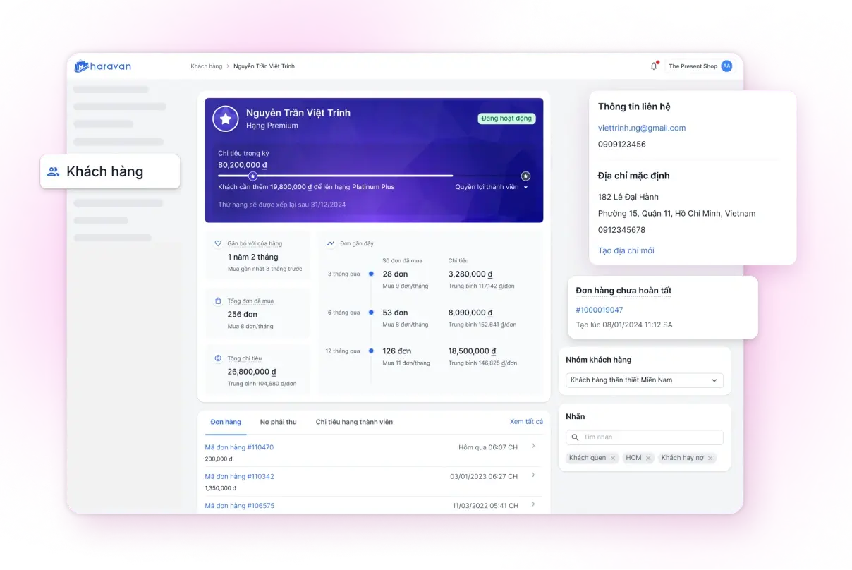This screenshot has height=570, width=852.
Task: Switch to the Nợ phải thu tab
Action: [x=278, y=421]
